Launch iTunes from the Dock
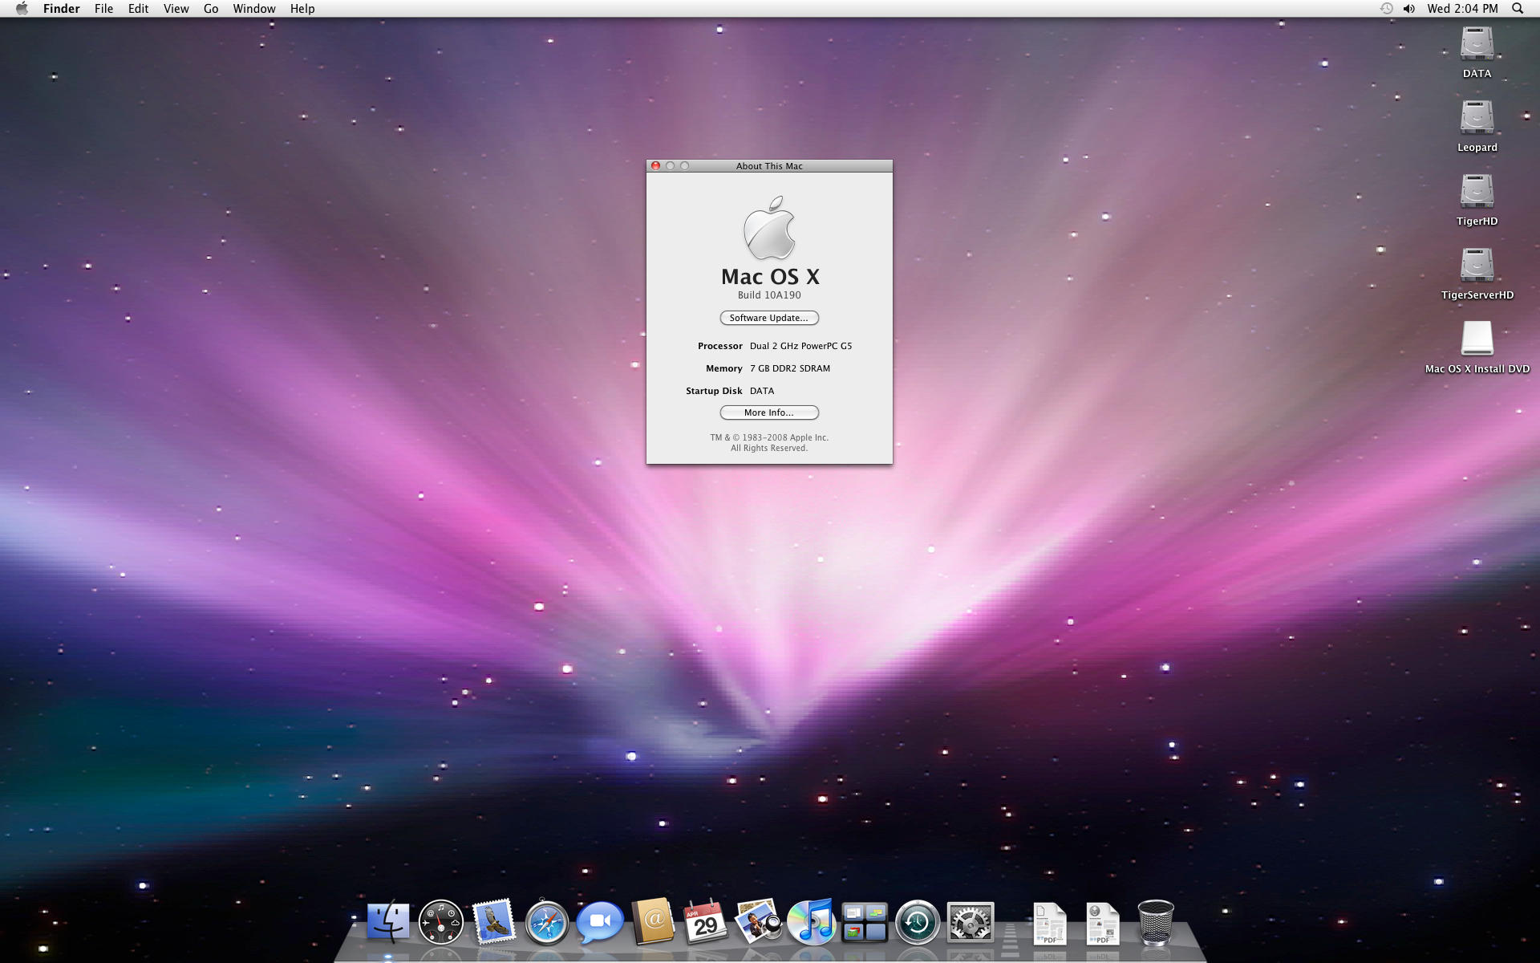This screenshot has height=963, width=1540. tap(812, 922)
